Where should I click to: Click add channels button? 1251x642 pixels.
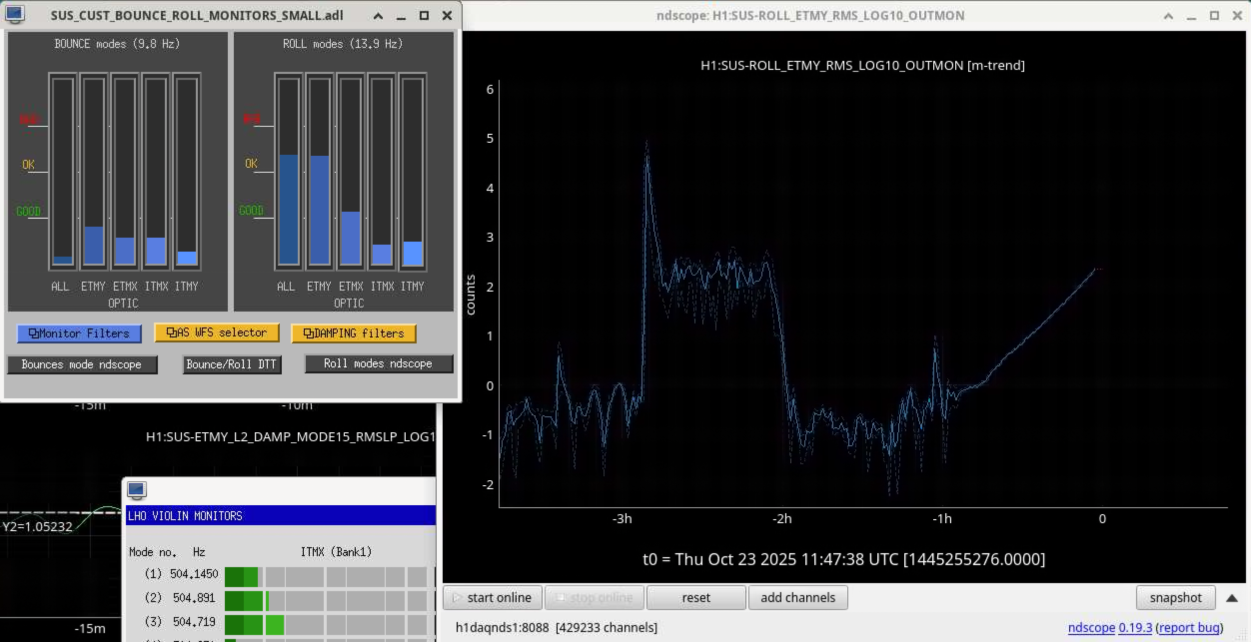(x=798, y=598)
